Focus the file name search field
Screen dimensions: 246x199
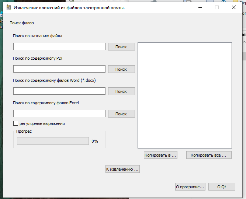click(x=59, y=46)
